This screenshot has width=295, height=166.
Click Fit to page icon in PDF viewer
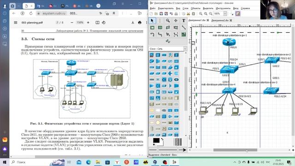(x=97, y=23)
